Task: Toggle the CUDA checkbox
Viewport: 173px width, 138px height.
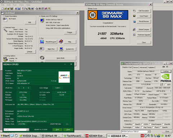Action: 142,124
